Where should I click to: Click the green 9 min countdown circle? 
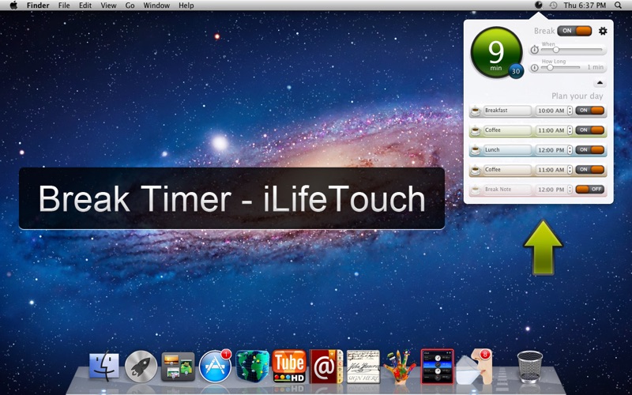tap(495, 51)
